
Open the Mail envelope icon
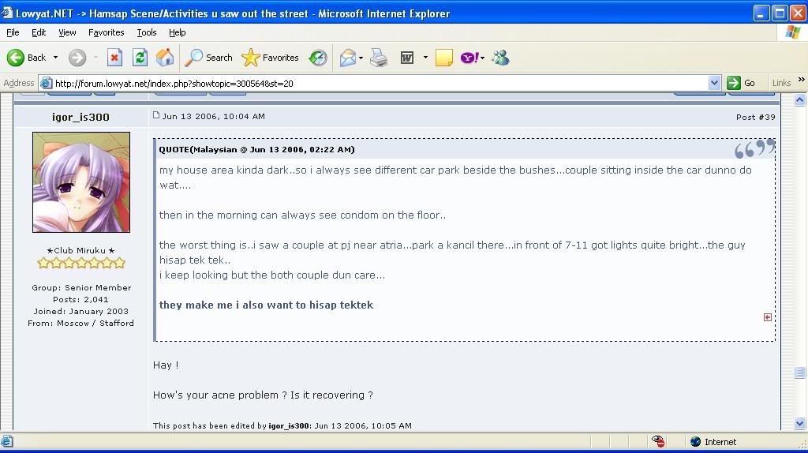[348, 58]
